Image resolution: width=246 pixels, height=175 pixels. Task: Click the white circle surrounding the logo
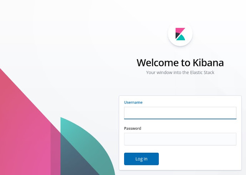pyautogui.click(x=180, y=34)
